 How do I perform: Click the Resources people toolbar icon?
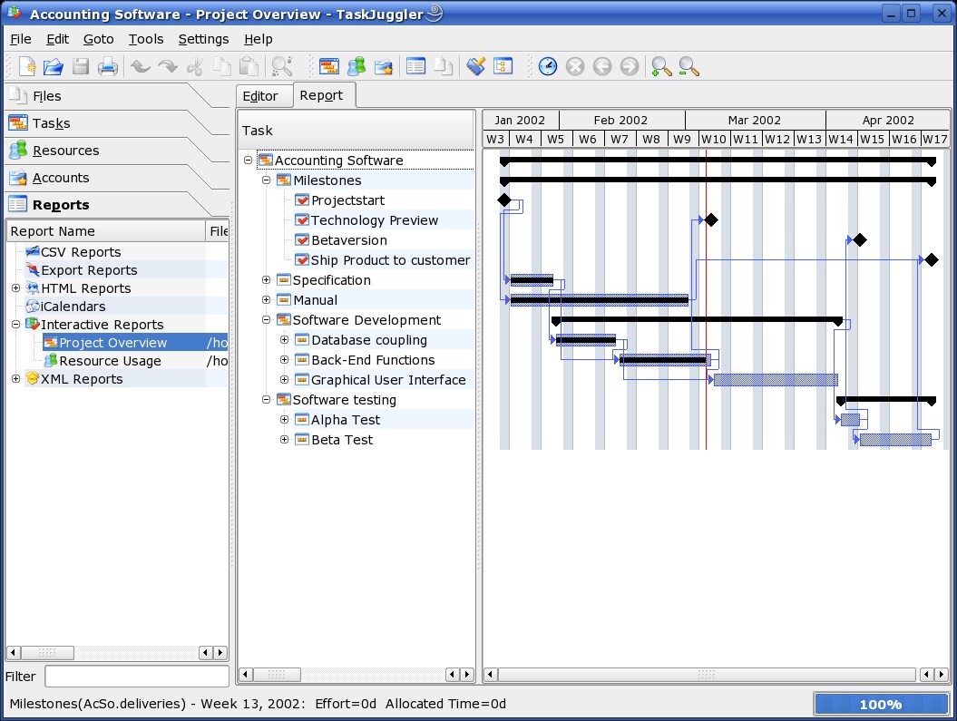tap(356, 66)
